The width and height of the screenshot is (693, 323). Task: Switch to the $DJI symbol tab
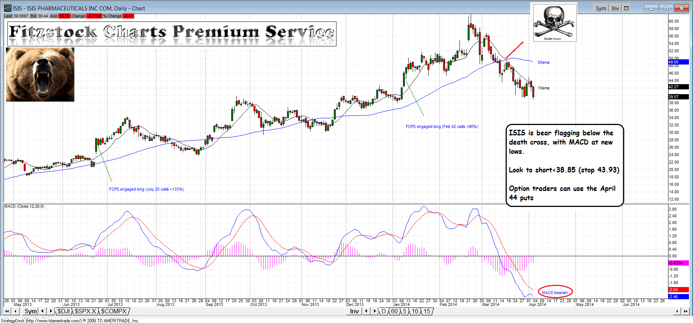click(x=64, y=312)
